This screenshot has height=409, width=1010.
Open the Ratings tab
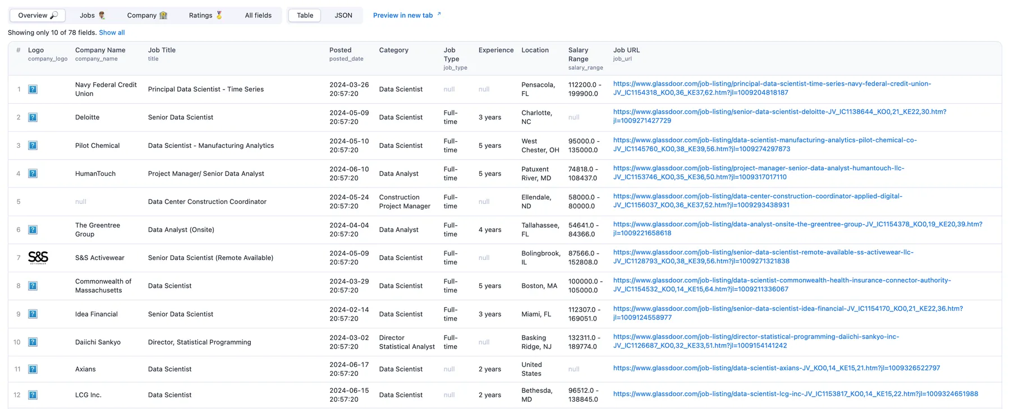(x=205, y=15)
